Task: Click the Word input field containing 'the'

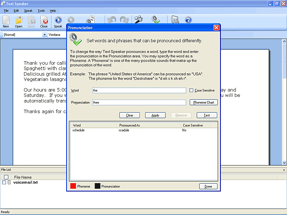Action: click(x=139, y=90)
